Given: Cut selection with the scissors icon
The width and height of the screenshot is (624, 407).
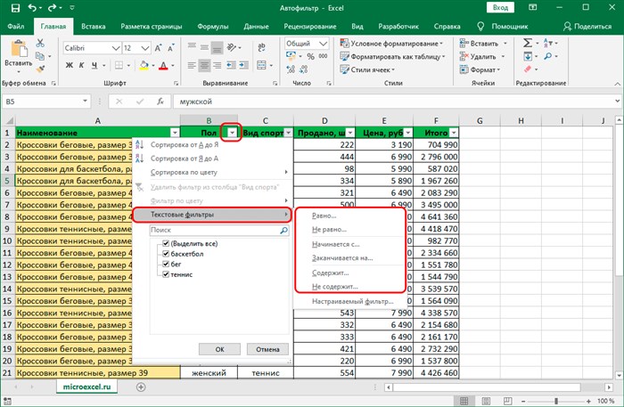Looking at the screenshot, I should tap(40, 43).
